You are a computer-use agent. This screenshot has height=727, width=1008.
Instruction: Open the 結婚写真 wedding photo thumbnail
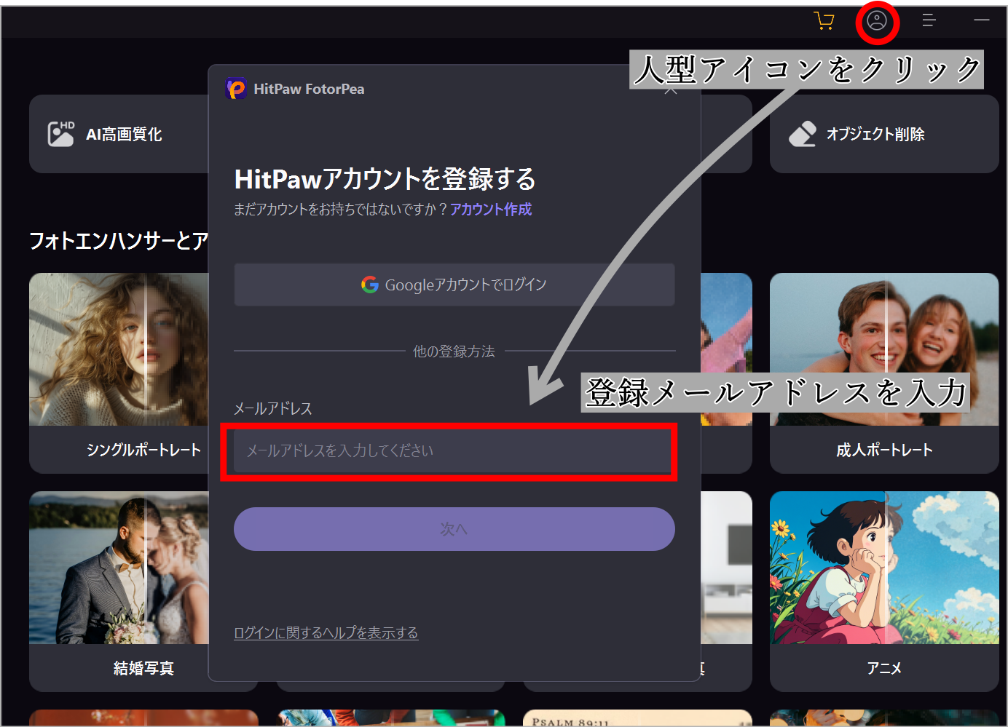point(118,568)
